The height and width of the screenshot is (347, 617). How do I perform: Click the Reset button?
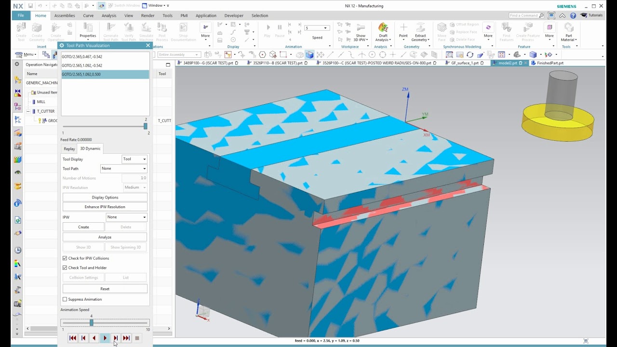[x=105, y=289]
